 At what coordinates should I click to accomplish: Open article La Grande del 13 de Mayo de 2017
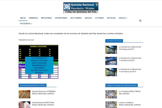coord(130,48)
